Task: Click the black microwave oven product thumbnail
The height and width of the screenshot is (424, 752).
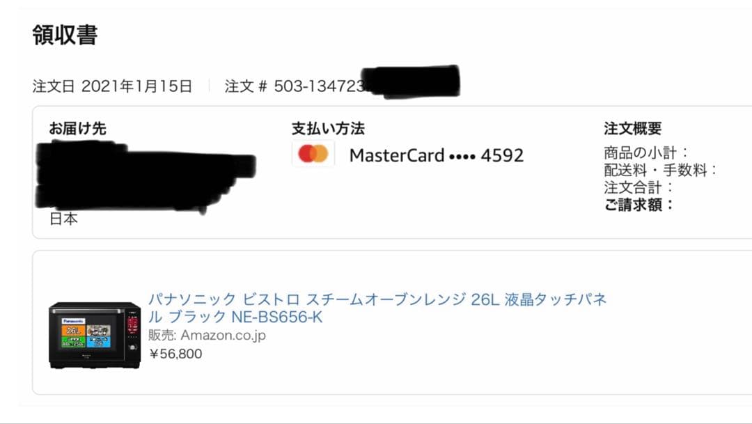Action: click(95, 336)
